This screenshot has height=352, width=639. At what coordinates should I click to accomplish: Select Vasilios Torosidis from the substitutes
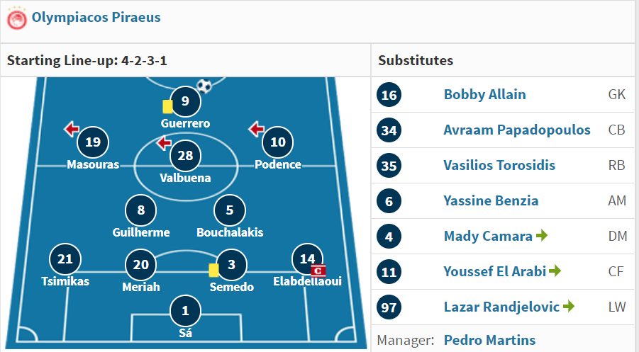coord(499,165)
